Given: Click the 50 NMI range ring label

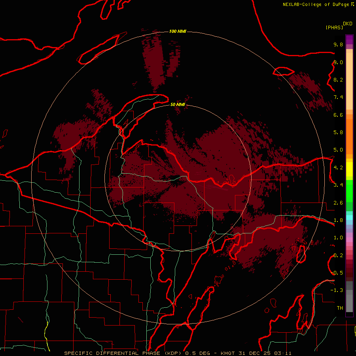Looking at the screenshot, I should coord(178,104).
